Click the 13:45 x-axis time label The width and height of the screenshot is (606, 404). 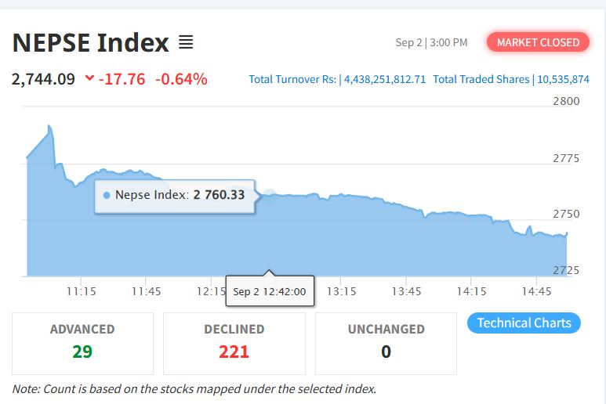405,291
